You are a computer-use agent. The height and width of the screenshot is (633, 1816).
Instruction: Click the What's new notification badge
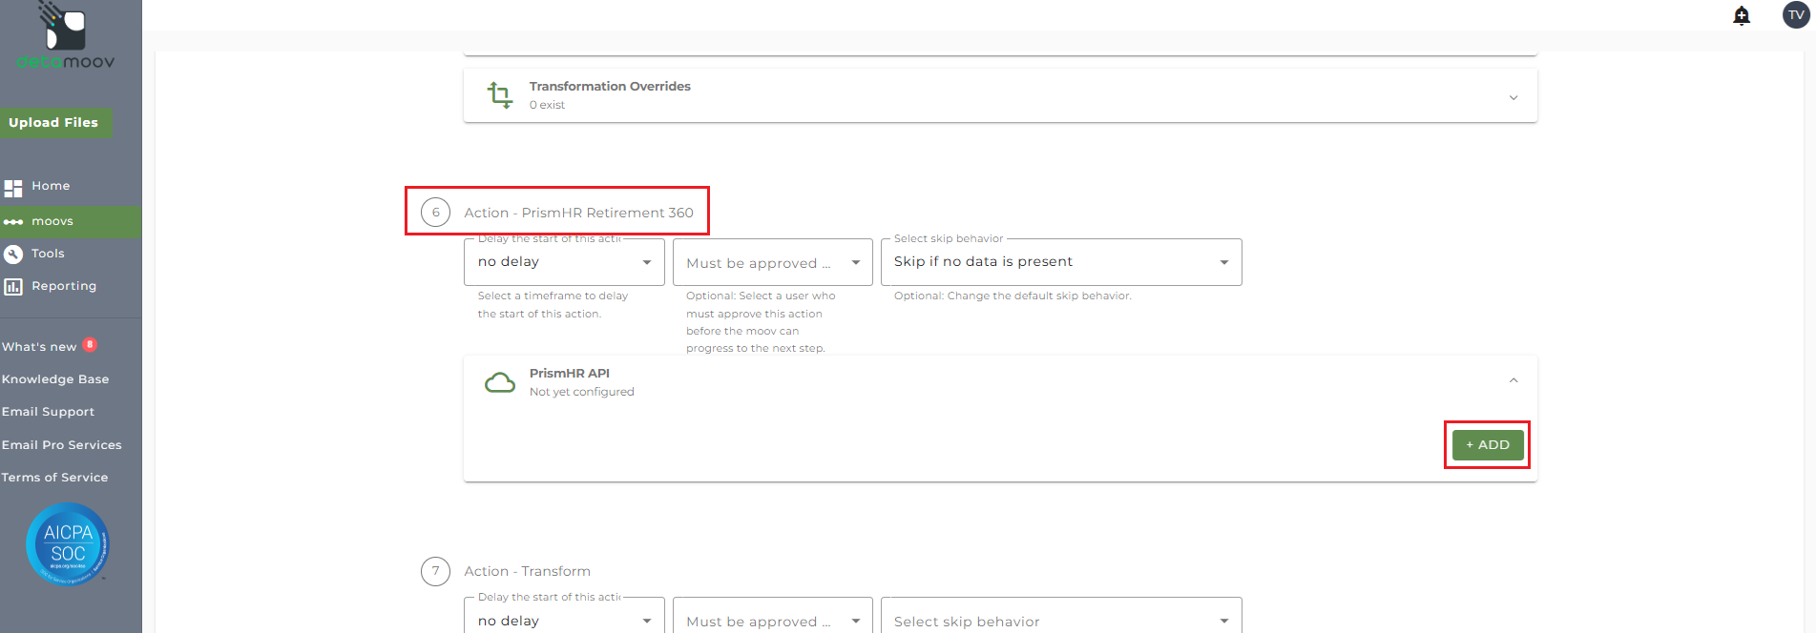(x=90, y=345)
